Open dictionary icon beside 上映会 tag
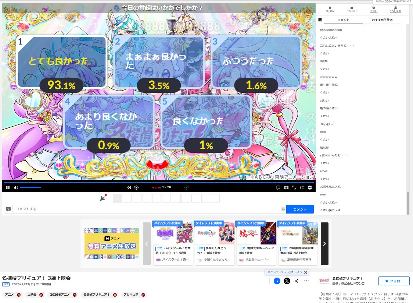The image size is (413, 303). point(41,295)
